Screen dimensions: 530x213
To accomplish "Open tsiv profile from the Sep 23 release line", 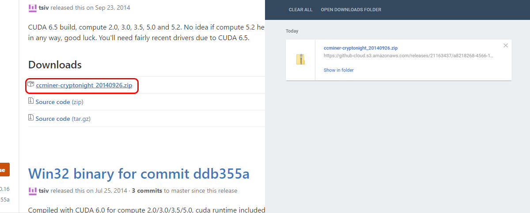I will (x=44, y=7).
